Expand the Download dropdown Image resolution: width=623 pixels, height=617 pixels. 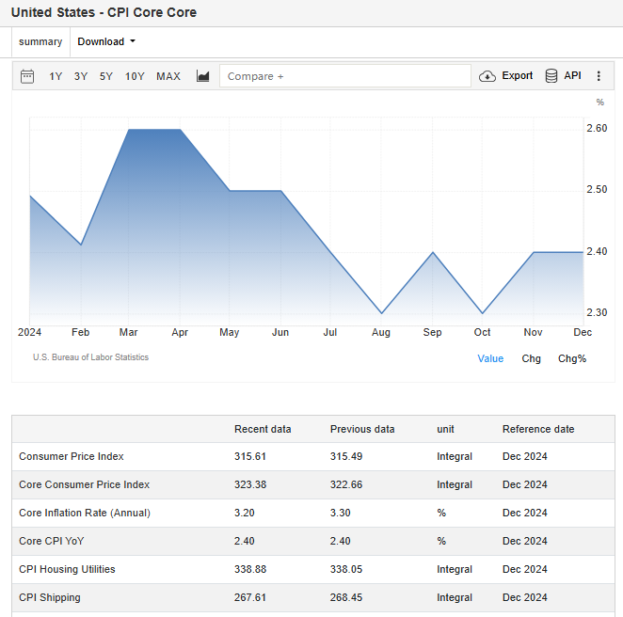(x=106, y=41)
